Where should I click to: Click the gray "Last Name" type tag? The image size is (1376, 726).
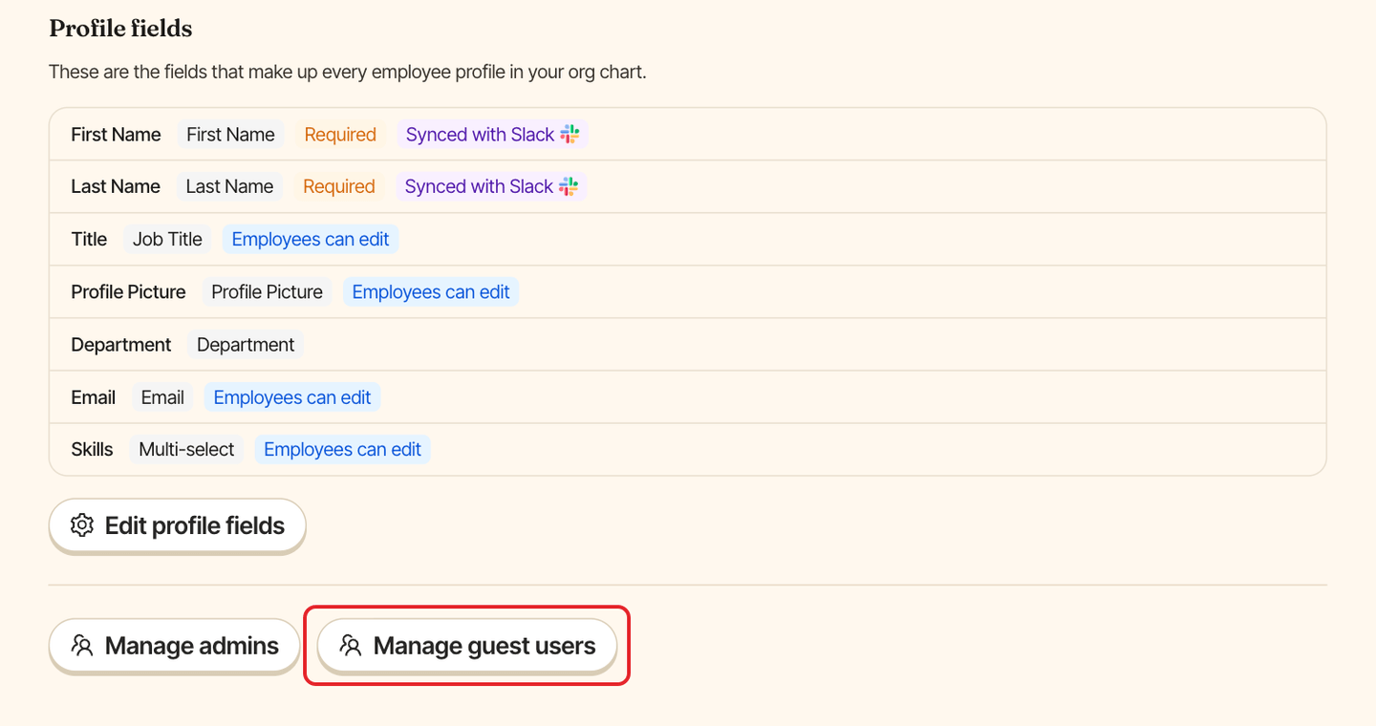tap(229, 186)
